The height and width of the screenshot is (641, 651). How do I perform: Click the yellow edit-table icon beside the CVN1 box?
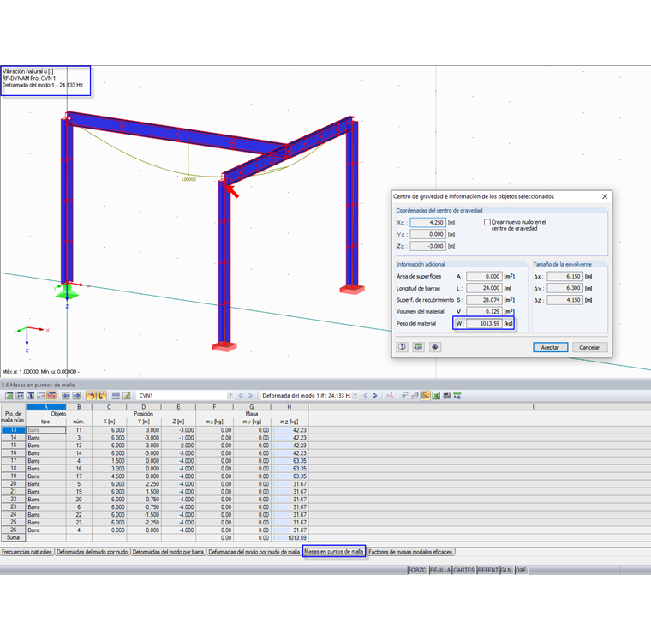pyautogui.click(x=126, y=396)
